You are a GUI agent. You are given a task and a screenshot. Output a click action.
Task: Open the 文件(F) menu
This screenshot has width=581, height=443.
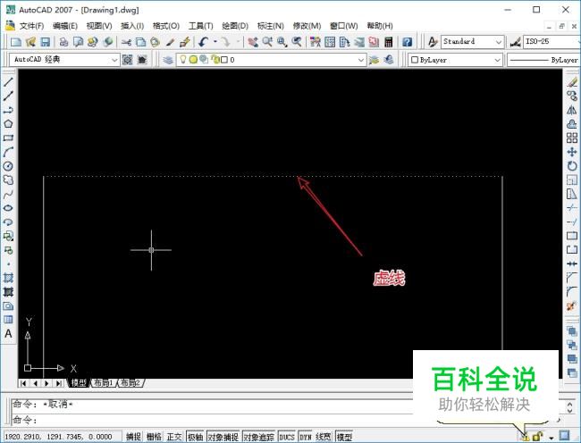point(31,26)
